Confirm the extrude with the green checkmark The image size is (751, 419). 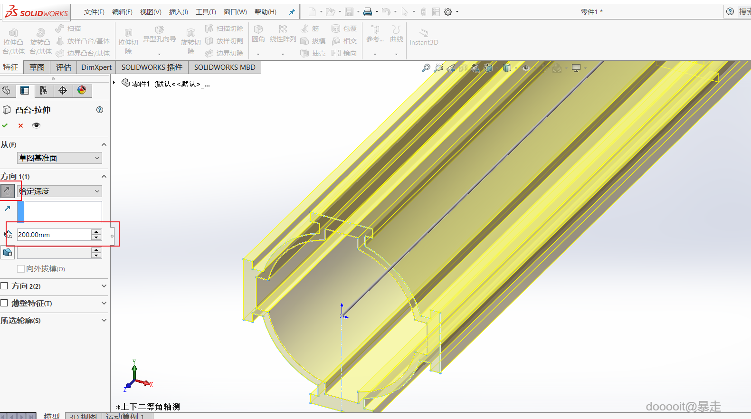5,125
